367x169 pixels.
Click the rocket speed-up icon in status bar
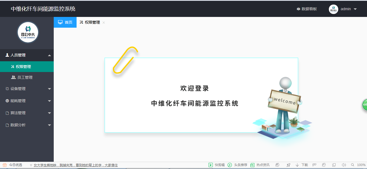pyautogui.click(x=288, y=165)
